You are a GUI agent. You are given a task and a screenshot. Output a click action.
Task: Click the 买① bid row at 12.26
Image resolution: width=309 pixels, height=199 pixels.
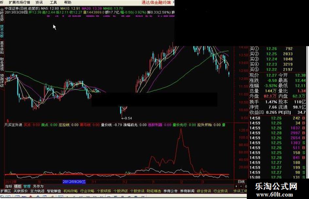click(271, 48)
